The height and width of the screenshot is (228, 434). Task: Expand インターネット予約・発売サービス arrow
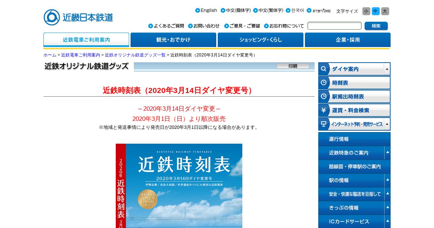[387, 124]
